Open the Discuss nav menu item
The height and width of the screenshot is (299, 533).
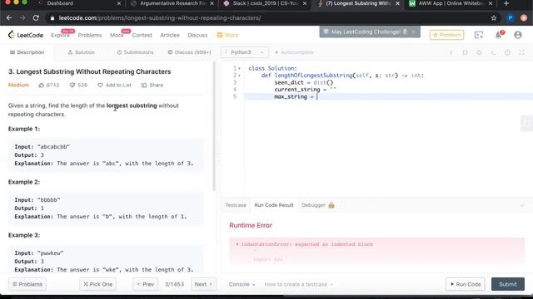197,35
